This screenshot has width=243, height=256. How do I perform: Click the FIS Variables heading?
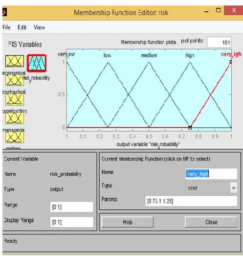coord(25,45)
